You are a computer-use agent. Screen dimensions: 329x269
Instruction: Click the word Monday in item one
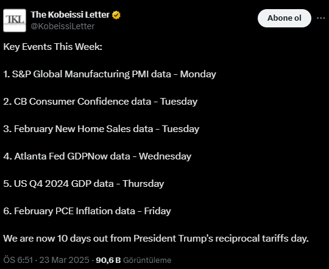[198, 74]
